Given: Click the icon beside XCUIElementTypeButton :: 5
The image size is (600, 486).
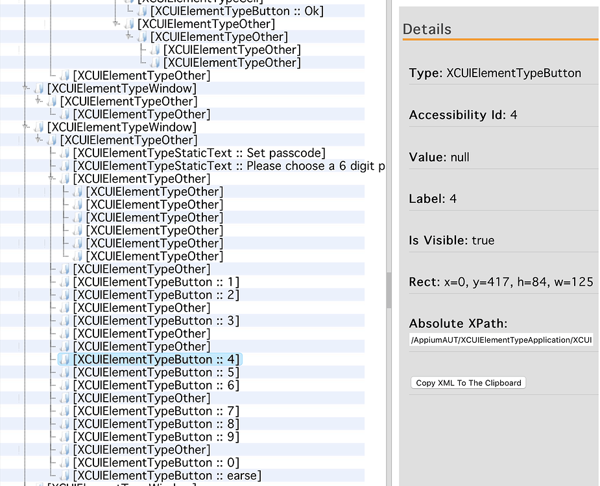Looking at the screenshot, I should click(x=64, y=372).
